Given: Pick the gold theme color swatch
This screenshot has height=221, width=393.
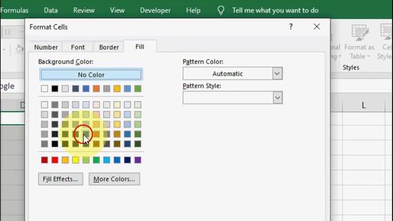Looking at the screenshot, I should [x=117, y=88].
